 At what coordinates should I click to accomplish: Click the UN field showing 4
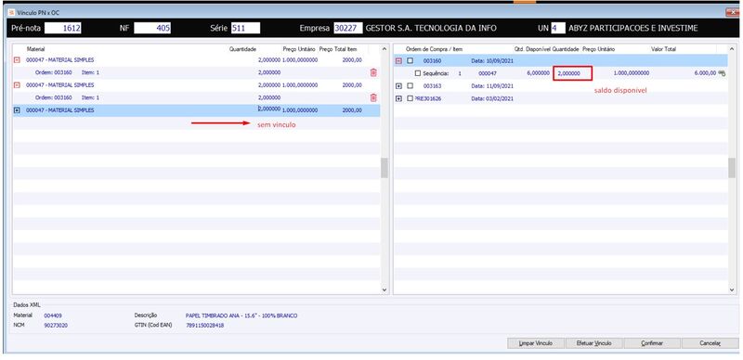pyautogui.click(x=558, y=28)
